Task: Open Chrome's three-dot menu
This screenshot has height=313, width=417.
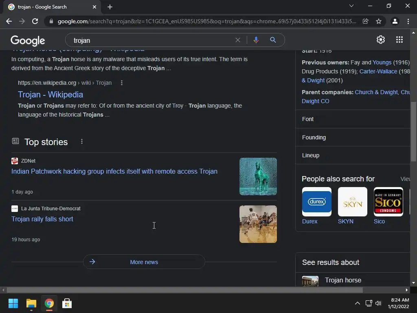Action: (408, 21)
